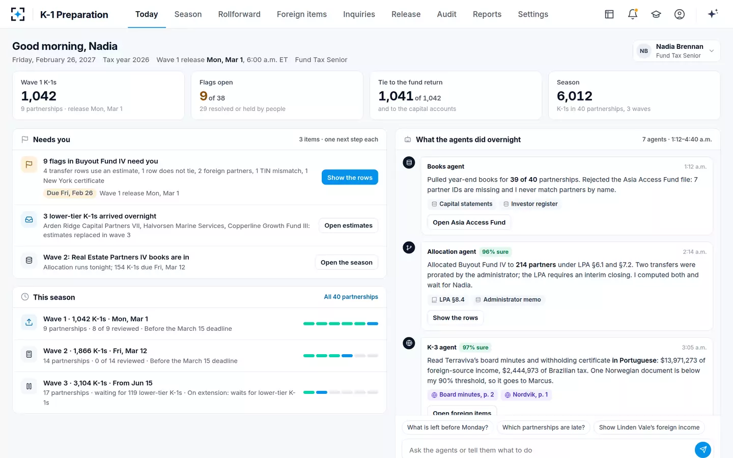Open the Administrator memo chip
Image resolution: width=733 pixels, height=458 pixels.
point(508,300)
